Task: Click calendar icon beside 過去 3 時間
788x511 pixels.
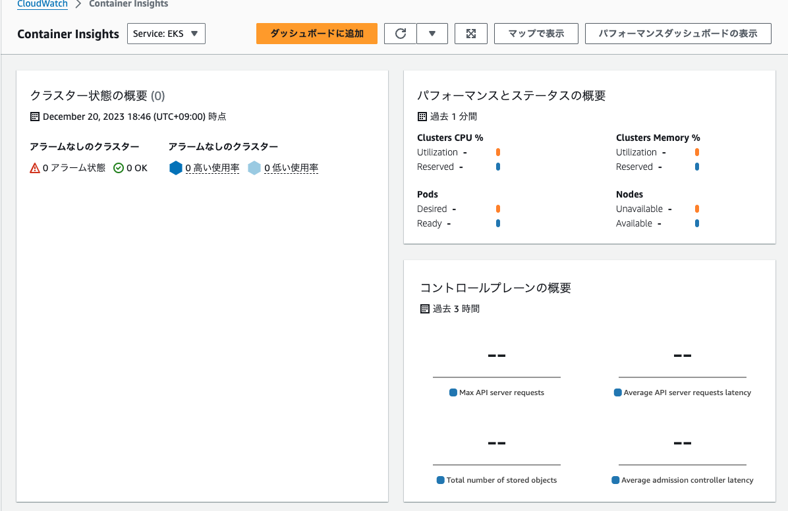Action: coord(425,309)
